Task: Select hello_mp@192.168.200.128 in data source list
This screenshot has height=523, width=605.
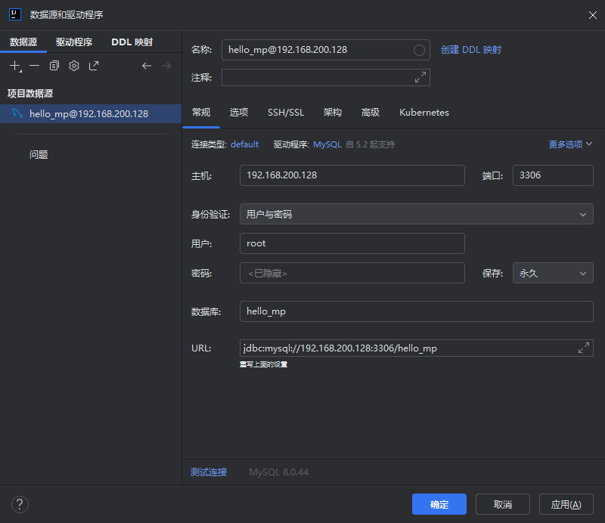Action: point(91,114)
